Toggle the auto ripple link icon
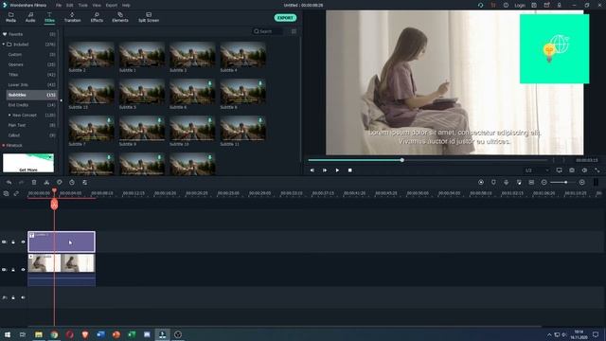 pos(16,193)
